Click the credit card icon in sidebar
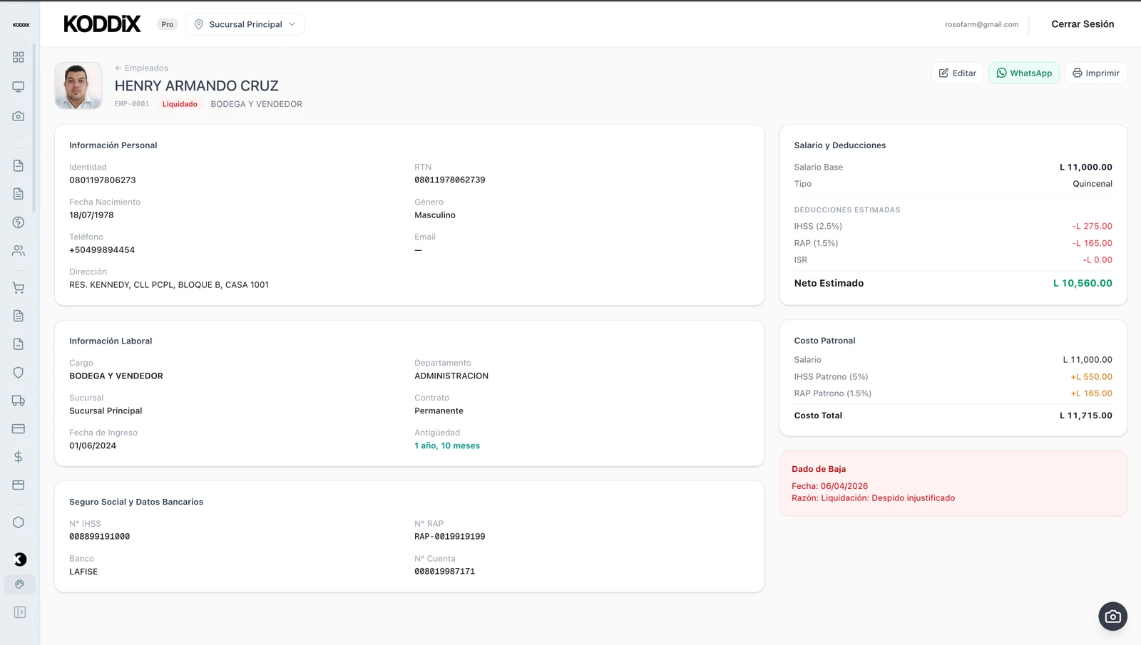This screenshot has height=645, width=1141. (x=19, y=429)
